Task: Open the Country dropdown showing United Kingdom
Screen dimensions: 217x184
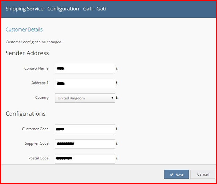Action: (x=85, y=98)
